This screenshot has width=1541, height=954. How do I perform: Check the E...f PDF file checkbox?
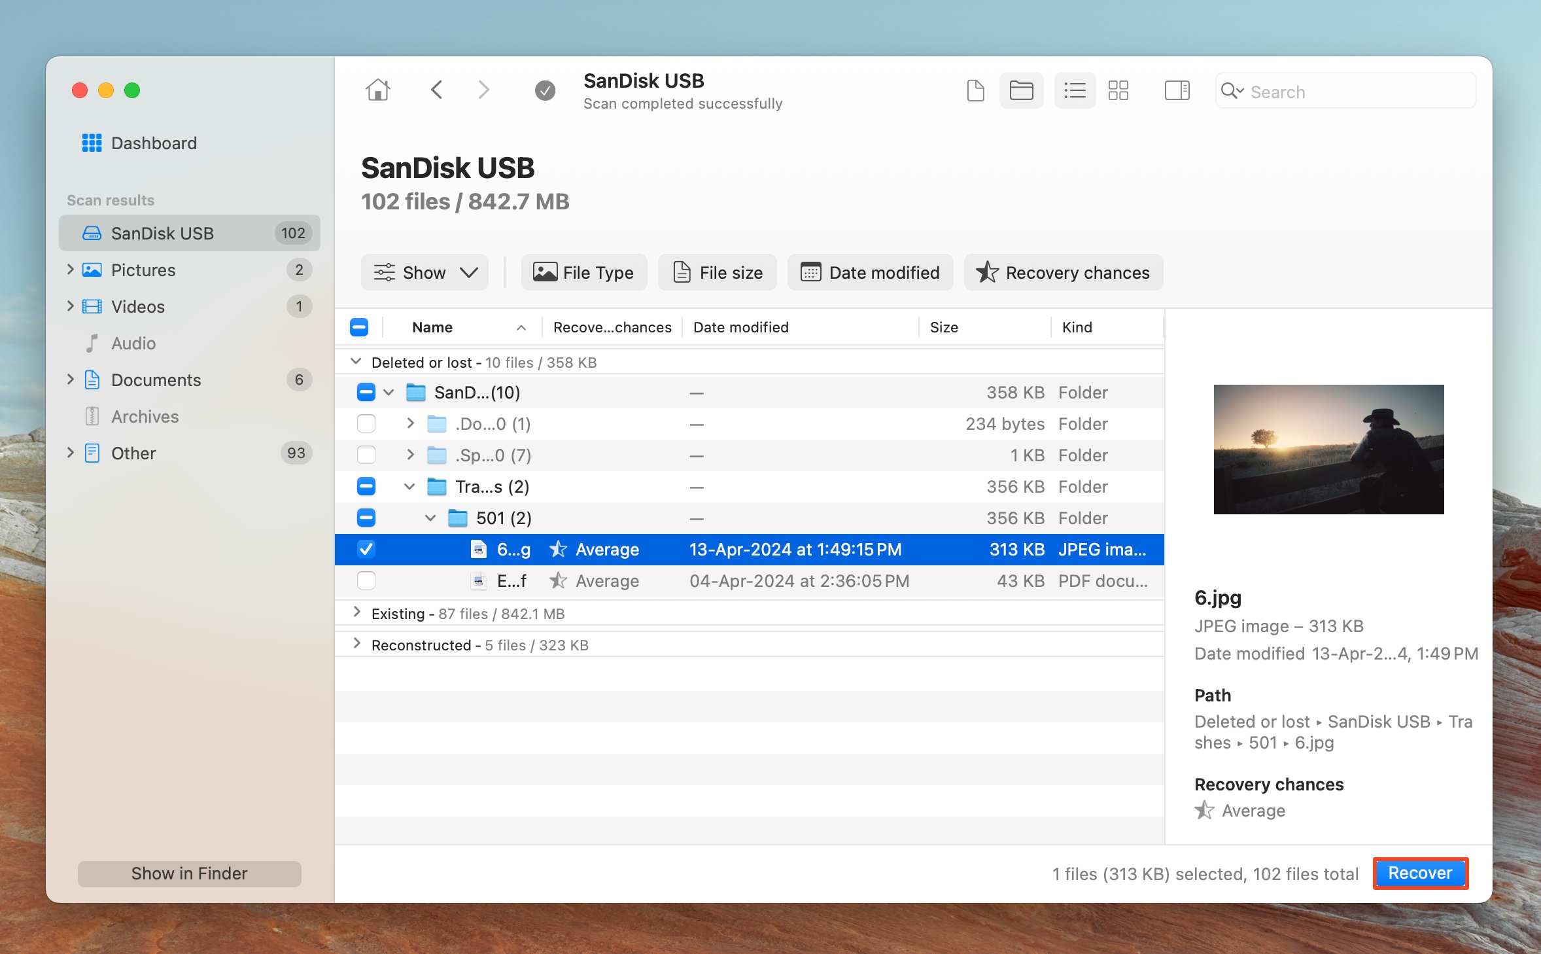tap(366, 581)
